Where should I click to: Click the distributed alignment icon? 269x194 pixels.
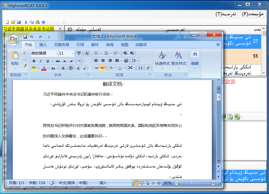point(126,60)
